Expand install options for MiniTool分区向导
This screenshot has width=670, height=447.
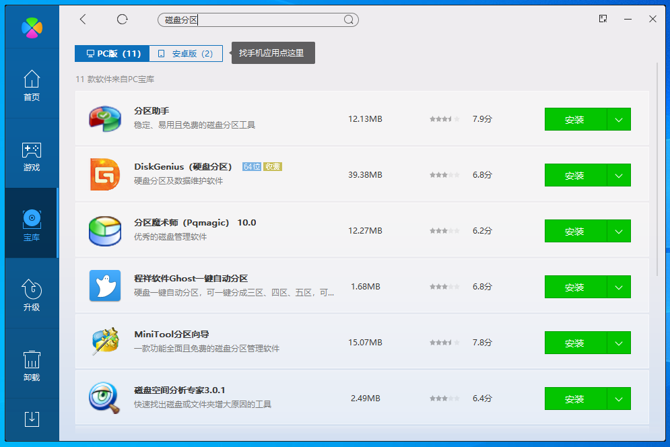619,343
